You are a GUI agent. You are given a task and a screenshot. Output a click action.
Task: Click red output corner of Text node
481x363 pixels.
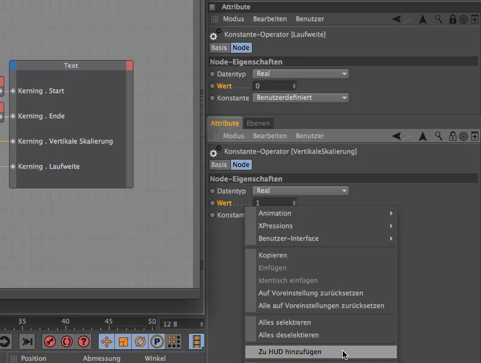pos(129,65)
